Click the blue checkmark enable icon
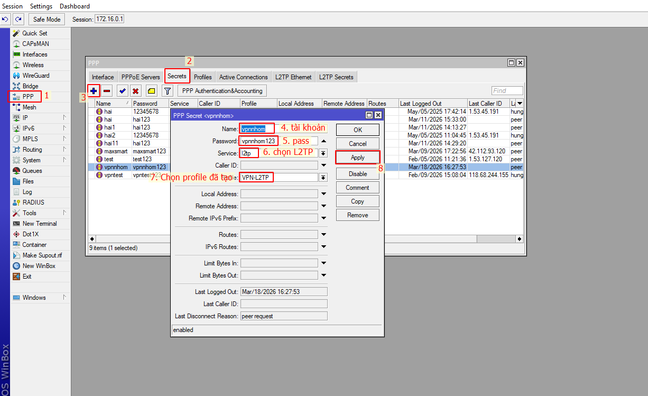The width and height of the screenshot is (648, 396). (122, 91)
